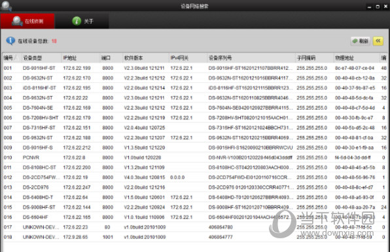Select device DS-9008HF-ST
Viewport: 390px width, 252px height.
[x=39, y=207]
